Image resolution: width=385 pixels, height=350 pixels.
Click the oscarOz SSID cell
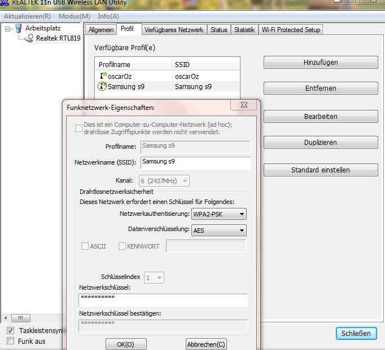187,77
